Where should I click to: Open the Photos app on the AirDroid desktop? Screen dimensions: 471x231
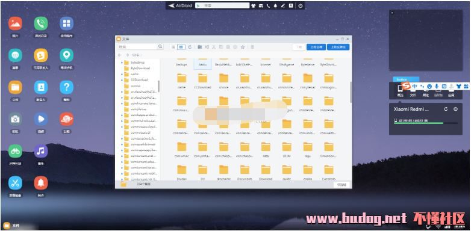pos(15,23)
